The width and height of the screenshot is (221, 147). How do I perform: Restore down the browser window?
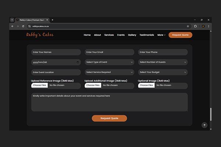point(201,20)
